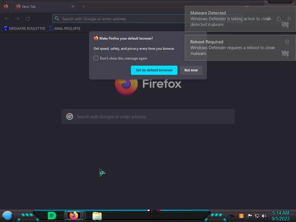Screen dimensions: 296x222
Task: Dismiss the prompt with Not now
Action: tap(191, 70)
